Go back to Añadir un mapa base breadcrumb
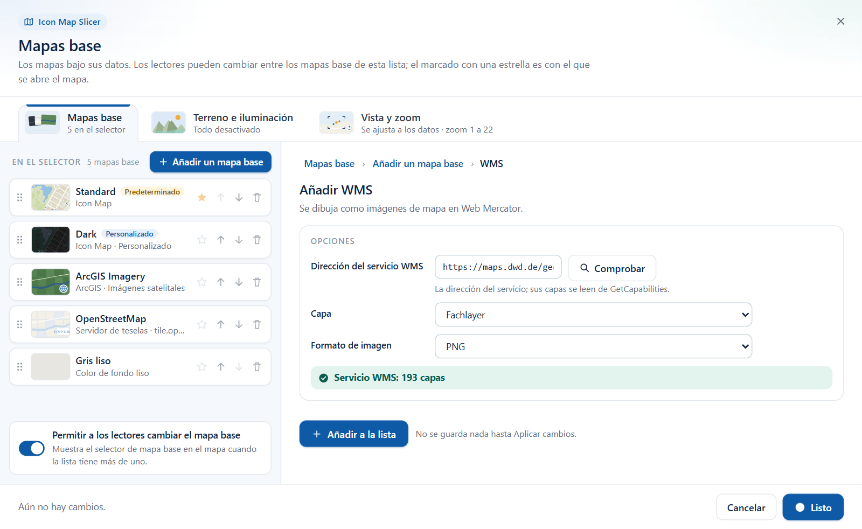The image size is (862, 529). (x=418, y=164)
